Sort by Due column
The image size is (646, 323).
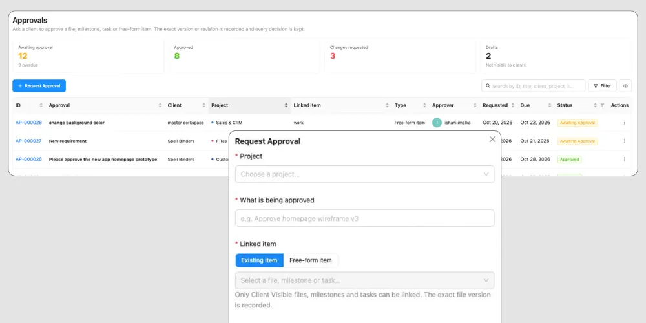[550, 105]
